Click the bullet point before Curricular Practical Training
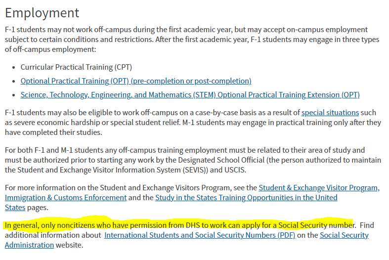Image resolution: width=389 pixels, height=260 pixels. click(14, 67)
